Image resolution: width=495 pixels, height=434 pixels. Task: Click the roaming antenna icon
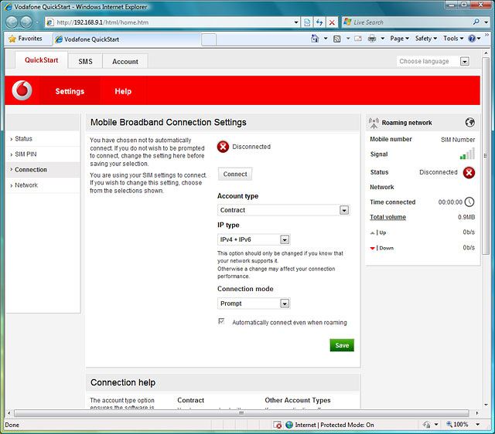click(374, 122)
